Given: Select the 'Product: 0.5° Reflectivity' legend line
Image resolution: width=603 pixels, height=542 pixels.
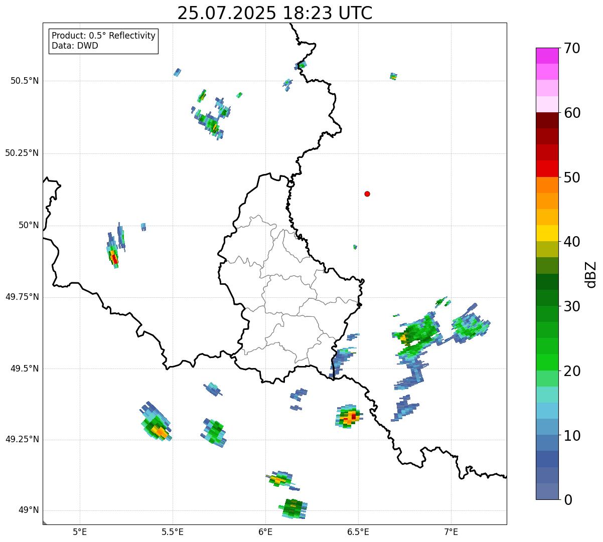Looking at the screenshot, I should coord(103,36).
